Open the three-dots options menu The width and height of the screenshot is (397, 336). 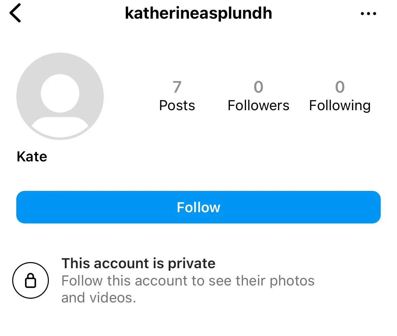tap(368, 14)
